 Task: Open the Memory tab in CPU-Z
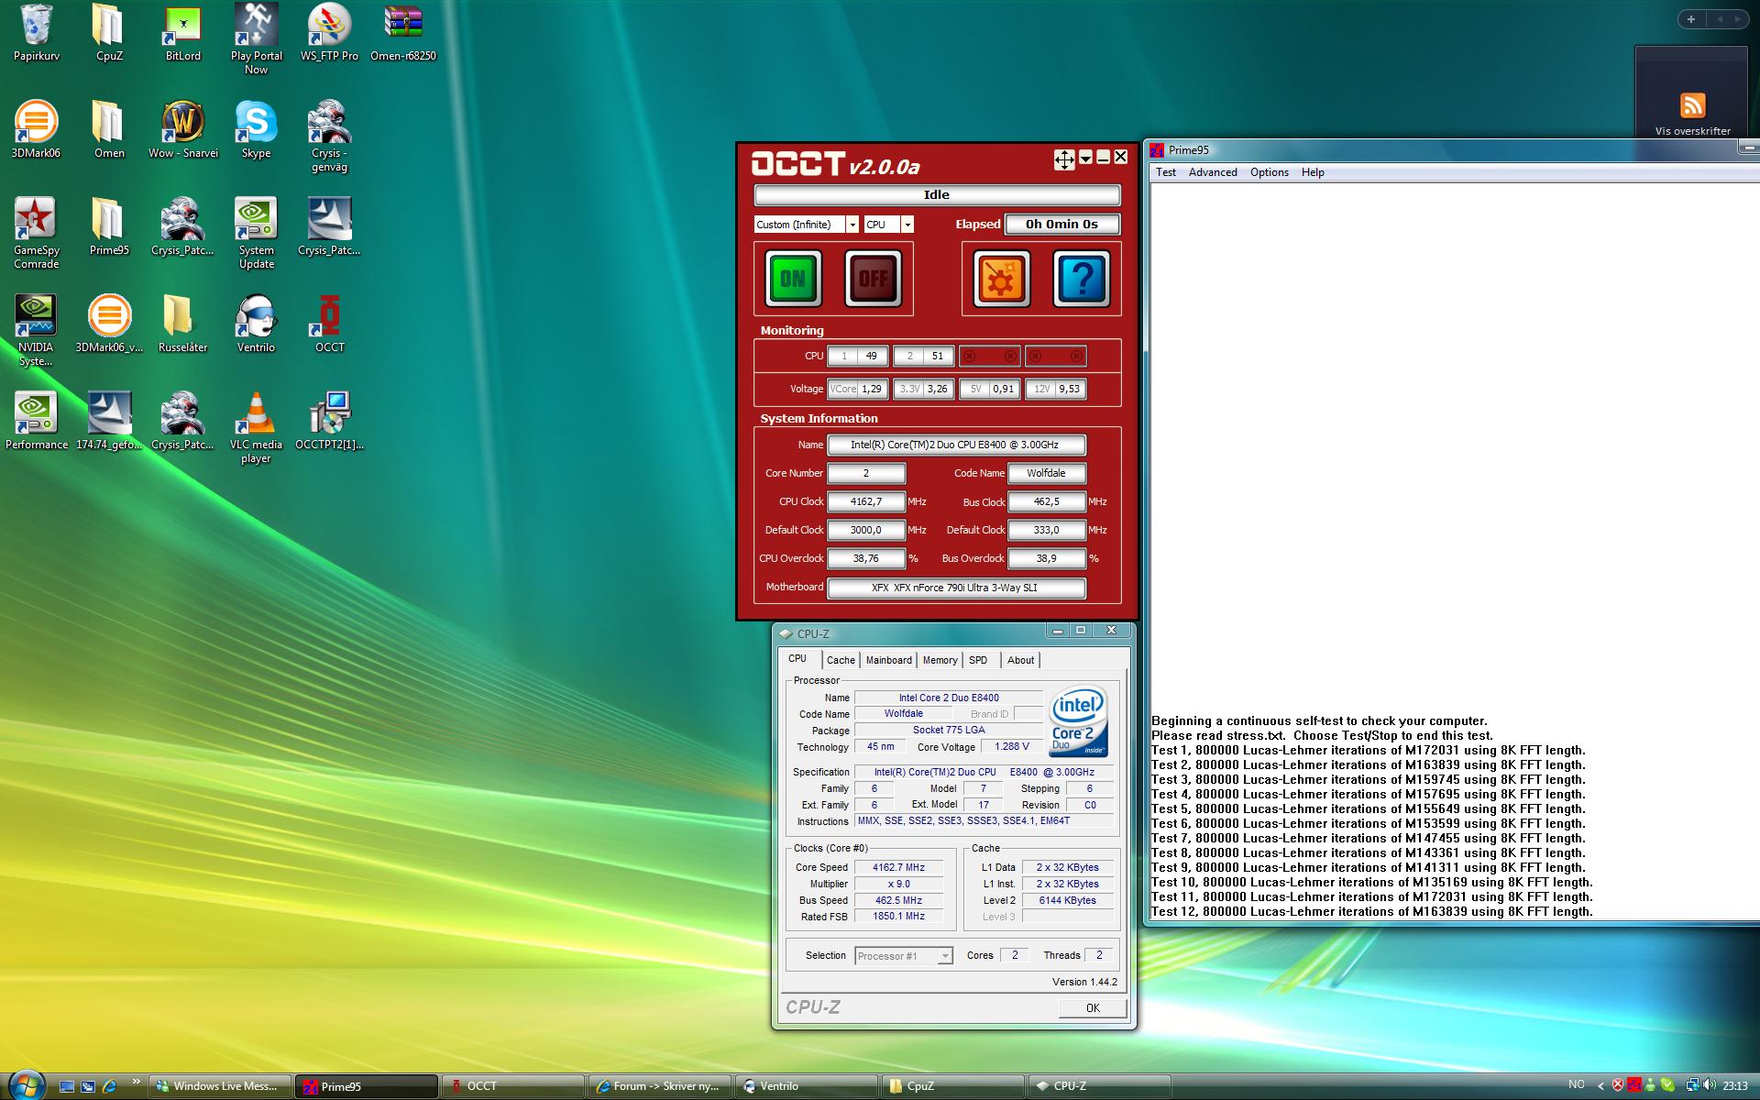tap(940, 660)
